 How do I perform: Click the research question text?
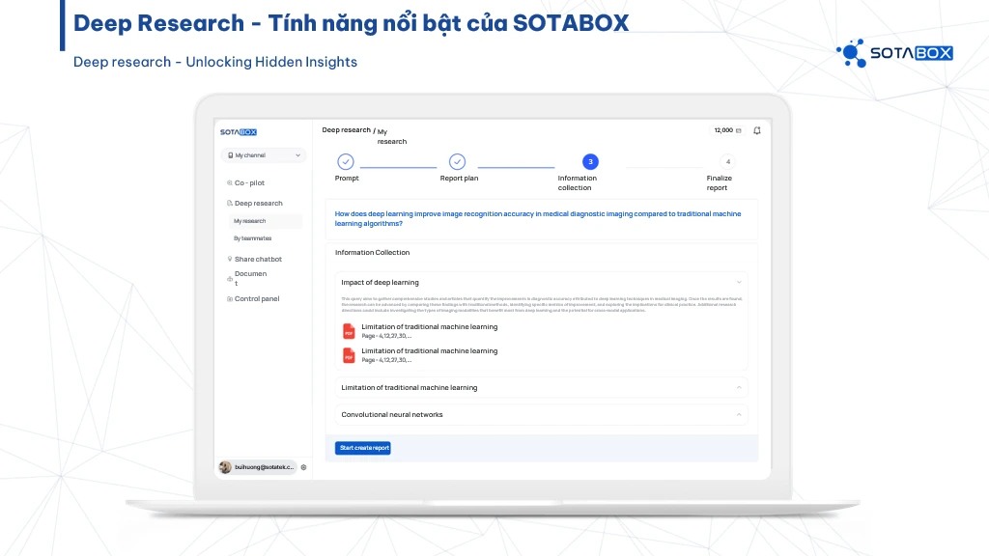click(x=538, y=218)
